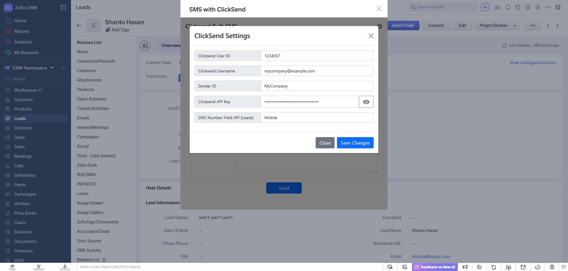Click the recent items clock icon in footer
Image resolution: width=568 pixels, height=271 pixels.
coord(538,267)
